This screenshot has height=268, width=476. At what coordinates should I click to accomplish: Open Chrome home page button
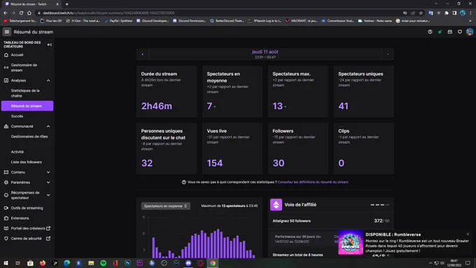tap(29, 13)
